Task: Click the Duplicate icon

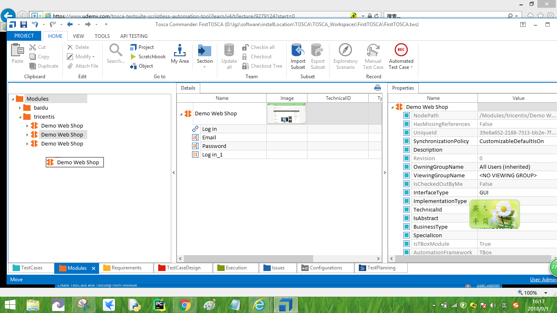Action: tap(33, 66)
